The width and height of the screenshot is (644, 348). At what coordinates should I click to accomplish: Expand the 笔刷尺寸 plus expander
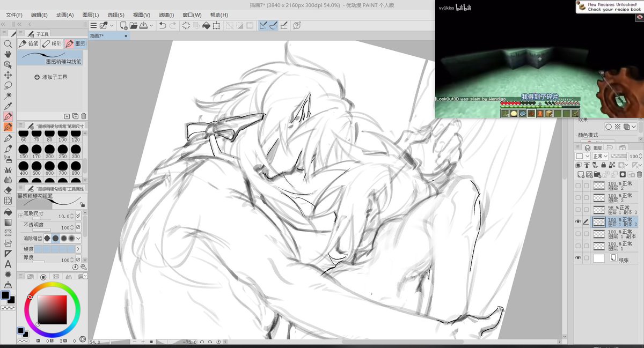pos(21,216)
